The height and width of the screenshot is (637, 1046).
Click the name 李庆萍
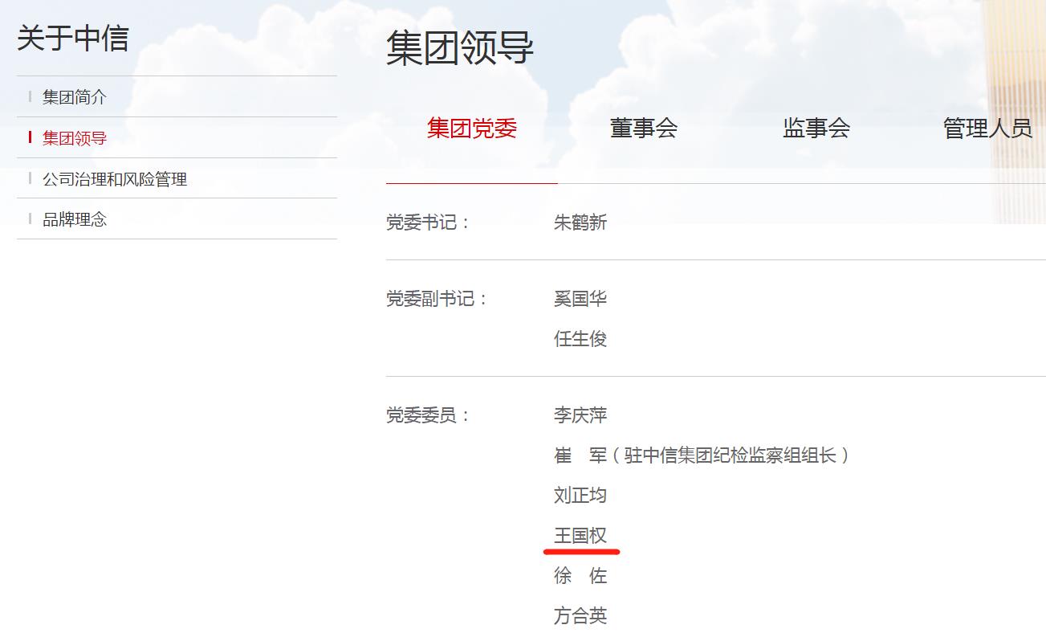(580, 415)
